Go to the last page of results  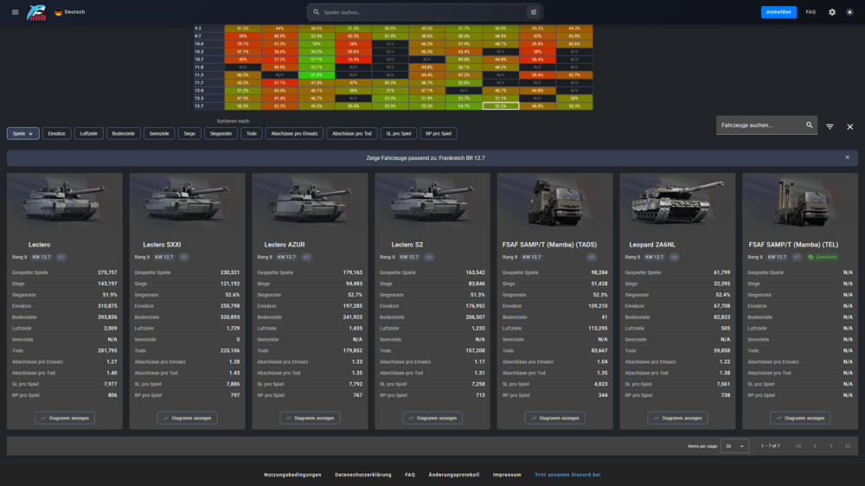coord(848,445)
